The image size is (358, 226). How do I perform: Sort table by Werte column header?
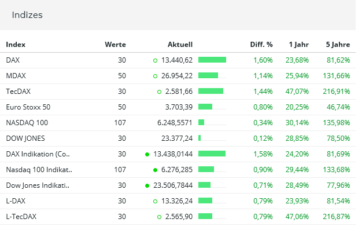click(115, 45)
